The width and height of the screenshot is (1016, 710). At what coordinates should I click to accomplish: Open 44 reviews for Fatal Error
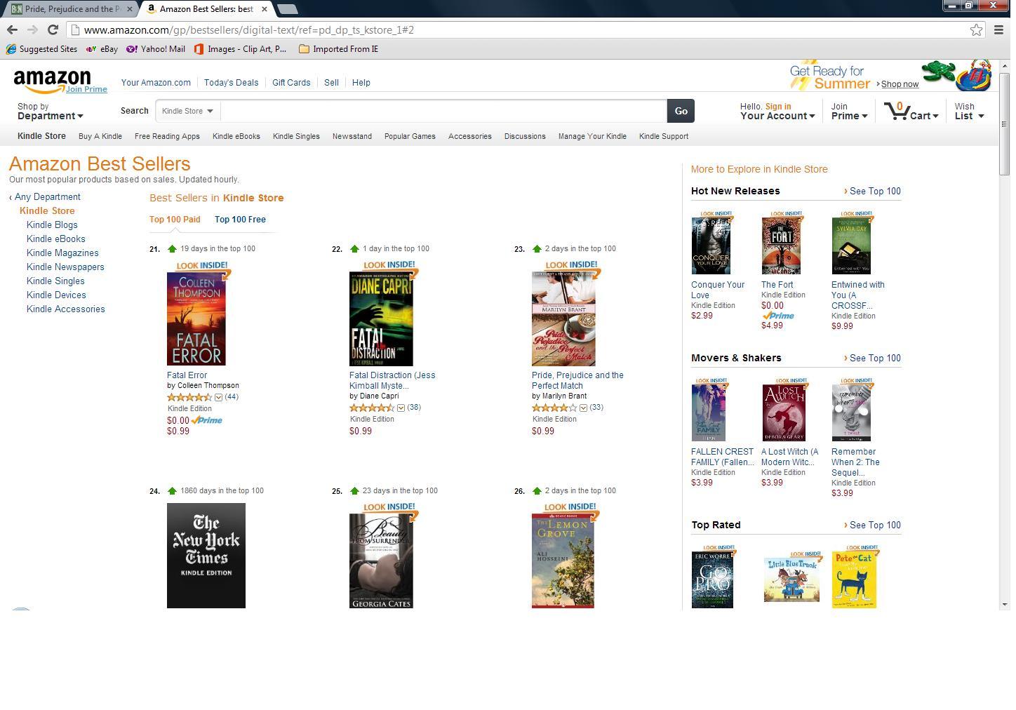(232, 397)
